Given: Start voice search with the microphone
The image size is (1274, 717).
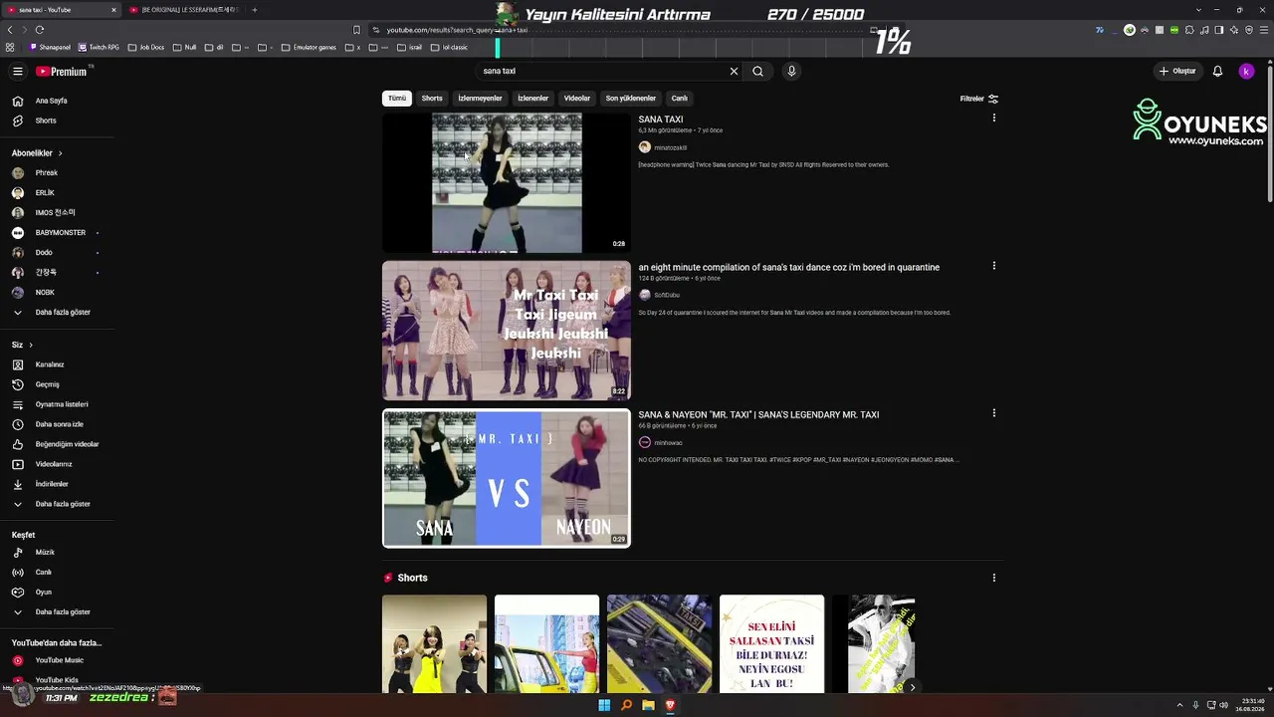Looking at the screenshot, I should (791, 71).
